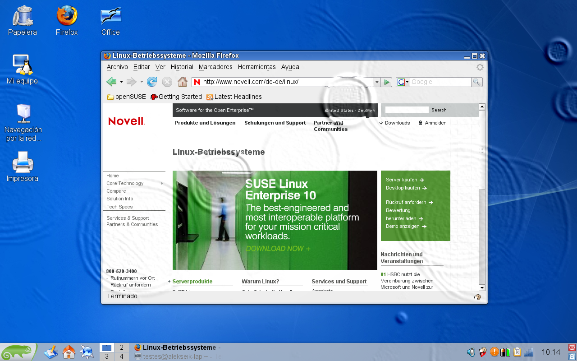Open the SUSE chameleon start menu
Viewport: 577px width, 361px height.
(x=18, y=352)
